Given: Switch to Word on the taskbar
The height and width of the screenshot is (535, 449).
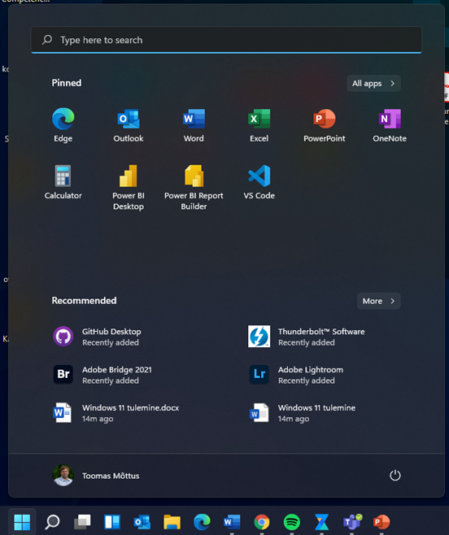Looking at the screenshot, I should click(x=232, y=522).
